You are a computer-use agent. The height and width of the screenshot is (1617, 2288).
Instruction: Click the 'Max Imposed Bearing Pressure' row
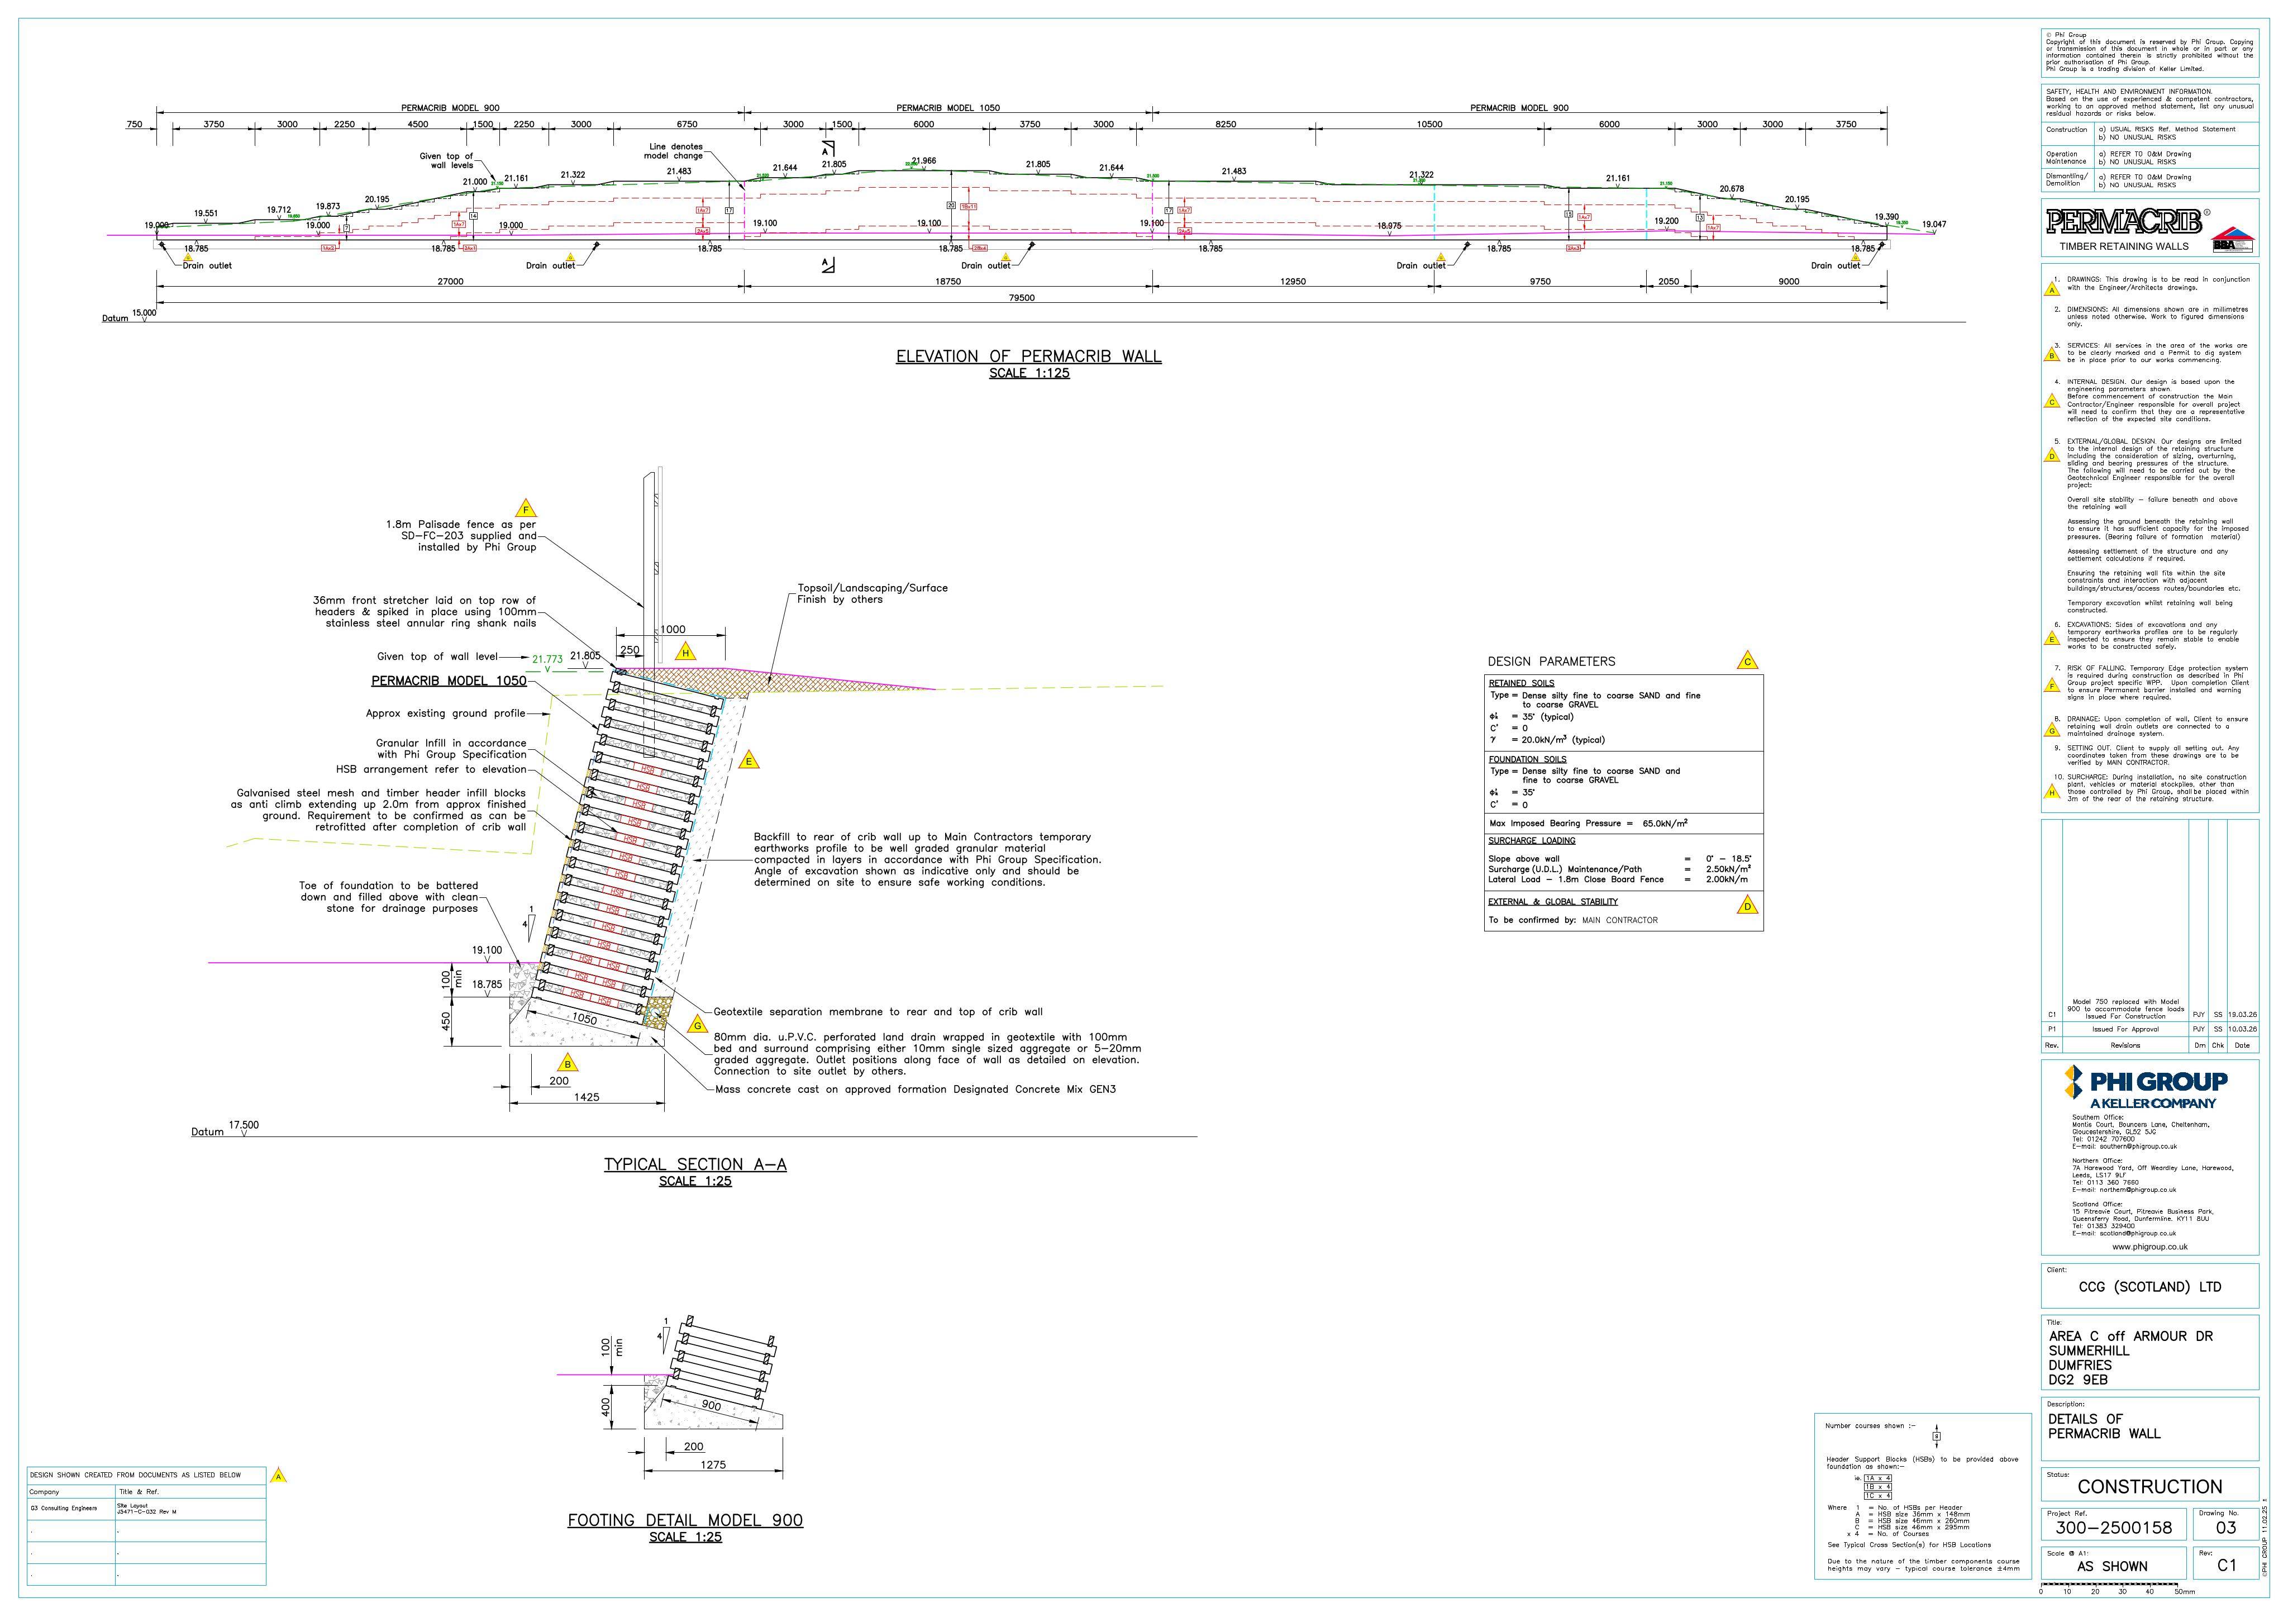click(1622, 824)
